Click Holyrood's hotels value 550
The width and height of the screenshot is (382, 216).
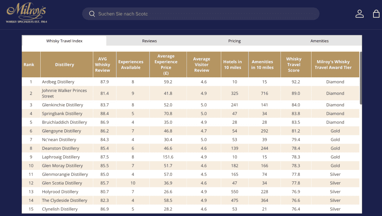[x=235, y=192]
